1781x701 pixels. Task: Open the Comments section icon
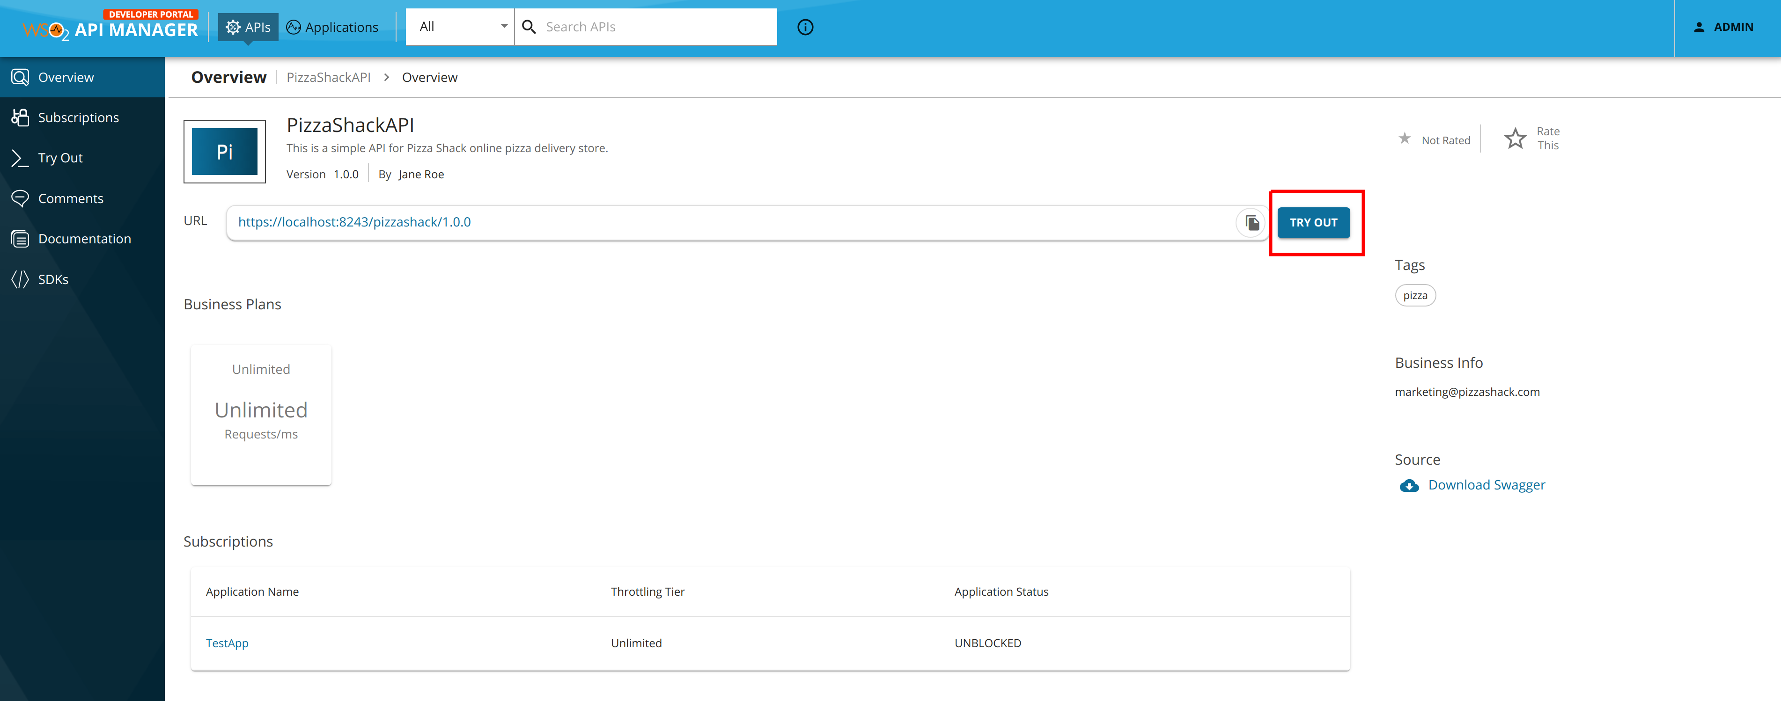point(20,198)
